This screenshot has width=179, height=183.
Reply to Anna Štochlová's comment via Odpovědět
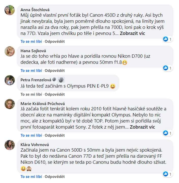pos(55,42)
